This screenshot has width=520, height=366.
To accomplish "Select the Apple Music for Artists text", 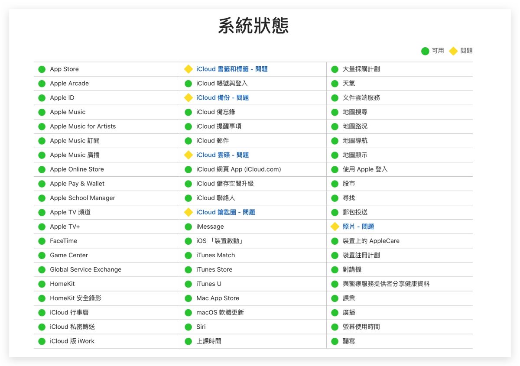I will [x=83, y=126].
